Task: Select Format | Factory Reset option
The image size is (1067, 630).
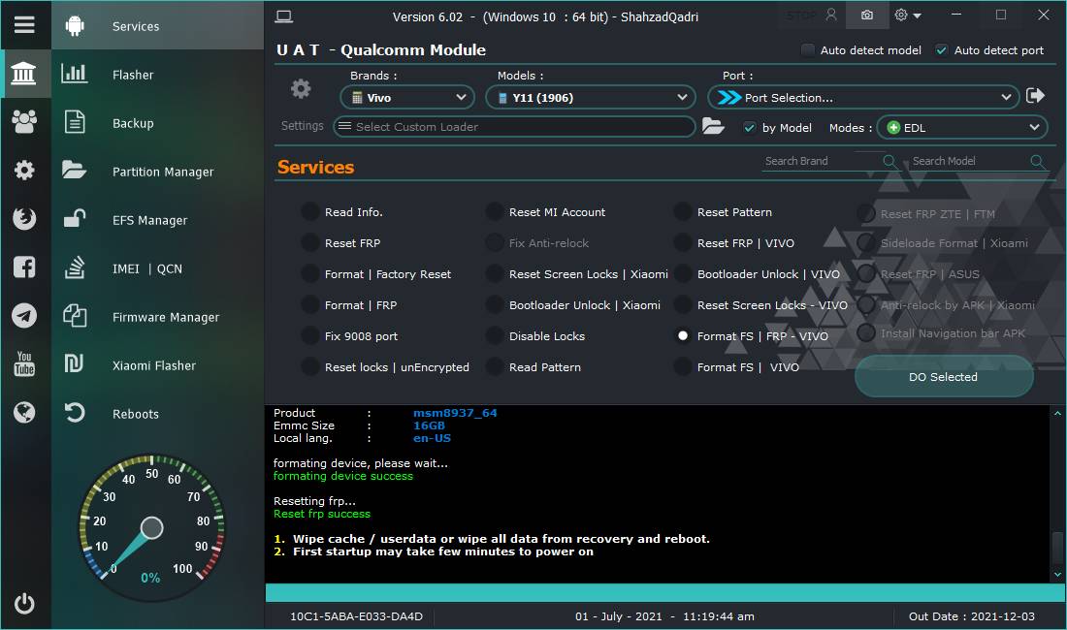Action: click(310, 274)
